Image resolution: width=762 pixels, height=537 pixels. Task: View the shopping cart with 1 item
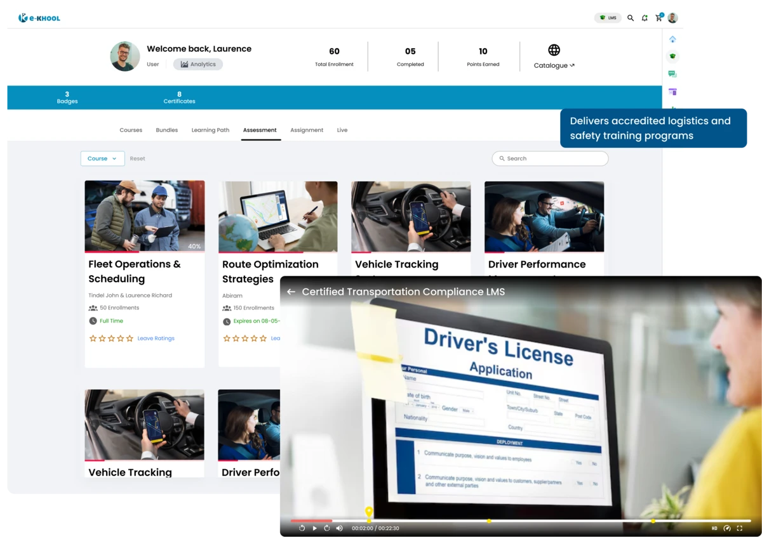click(x=658, y=18)
